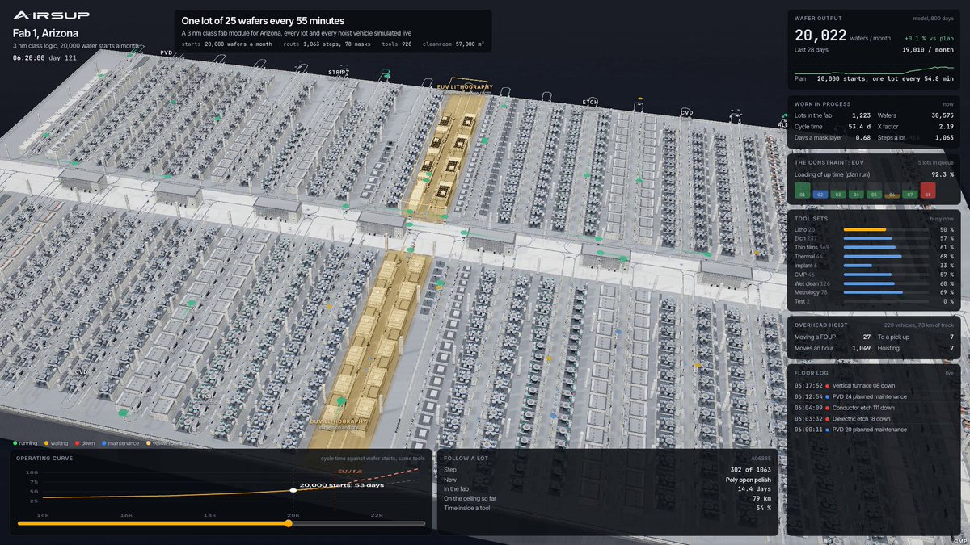Click the operating curve 20,000 starts marker
The width and height of the screenshot is (970, 545).
(293, 490)
